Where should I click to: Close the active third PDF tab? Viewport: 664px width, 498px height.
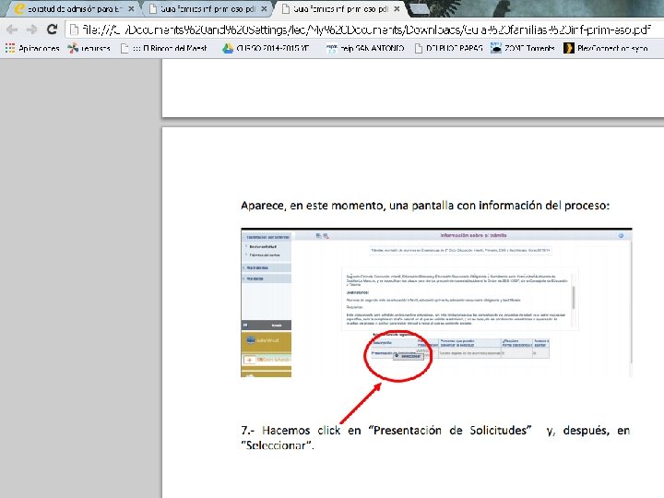(397, 8)
